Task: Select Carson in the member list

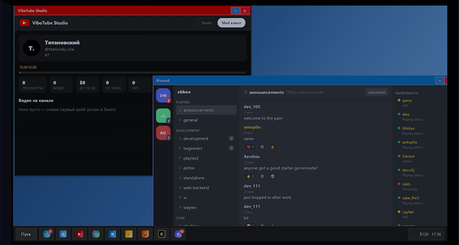Action: (408, 156)
